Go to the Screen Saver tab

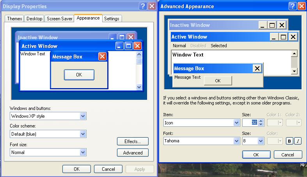[x=59, y=19]
